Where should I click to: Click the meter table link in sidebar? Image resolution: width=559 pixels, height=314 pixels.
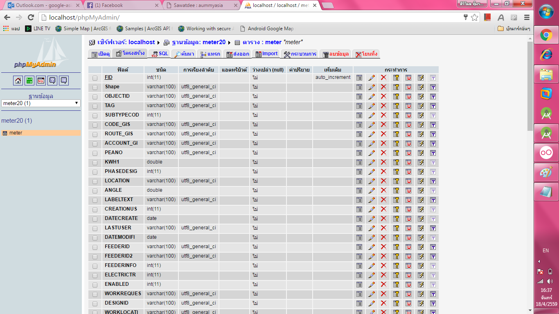coord(16,133)
